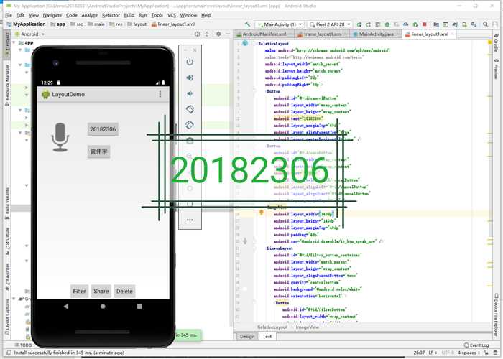503x359 pixels.
Task: Click the emulator volume down icon
Action: point(190,93)
